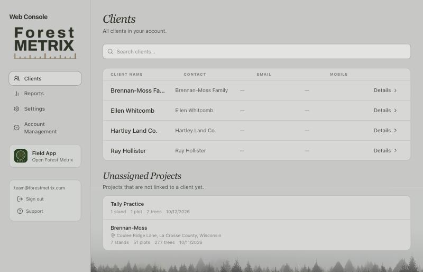Select client name 'Brennan-Moss Fa...'
This screenshot has width=423, height=272.
click(137, 90)
